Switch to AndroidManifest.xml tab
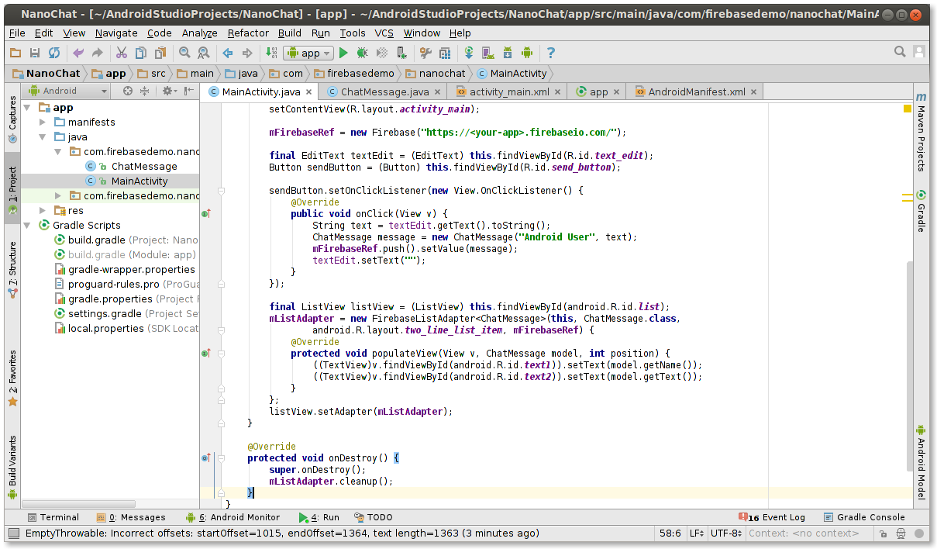This screenshot has width=937, height=549. 696,91
